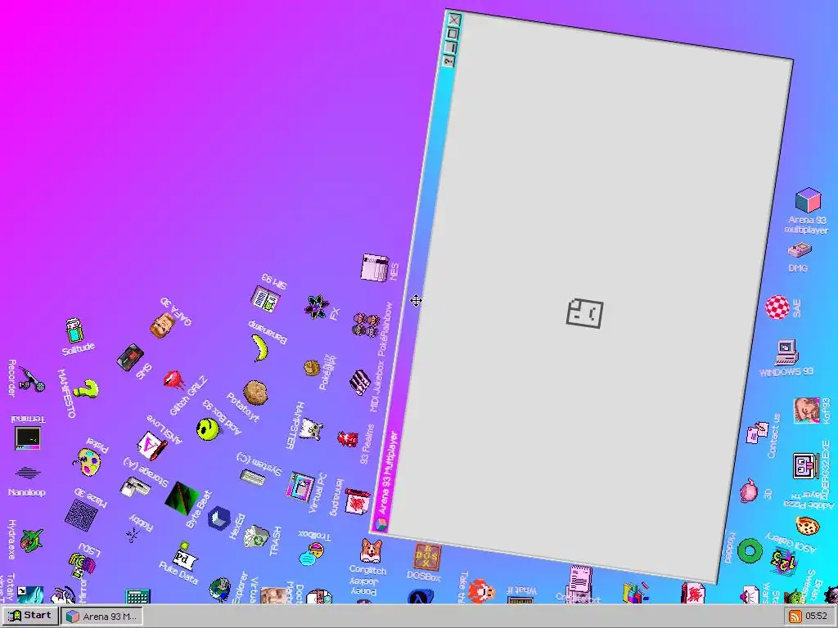Open the FX atom icon
The width and height of the screenshot is (838, 628).
click(x=317, y=307)
